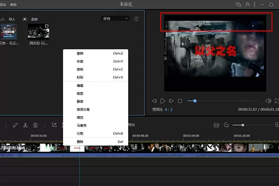Image resolution: width=279 pixels, height=186 pixels.
Task: Click the 00:00:48.00 timeline ruler mark
Action: click(140, 136)
